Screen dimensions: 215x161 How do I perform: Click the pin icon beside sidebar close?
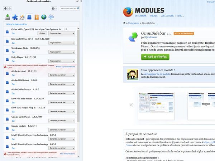point(78,1)
